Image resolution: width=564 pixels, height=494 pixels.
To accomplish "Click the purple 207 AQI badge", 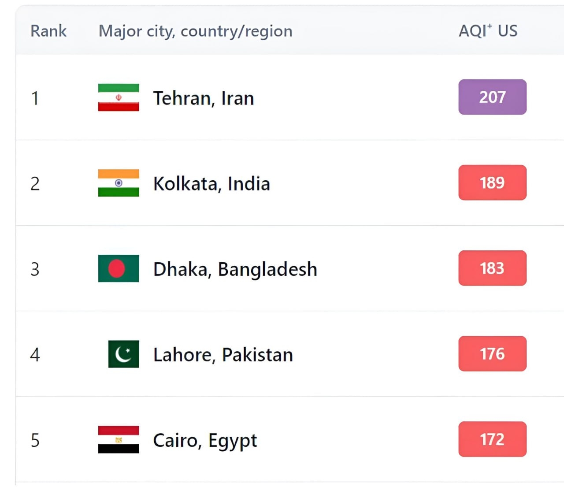I will [x=492, y=97].
